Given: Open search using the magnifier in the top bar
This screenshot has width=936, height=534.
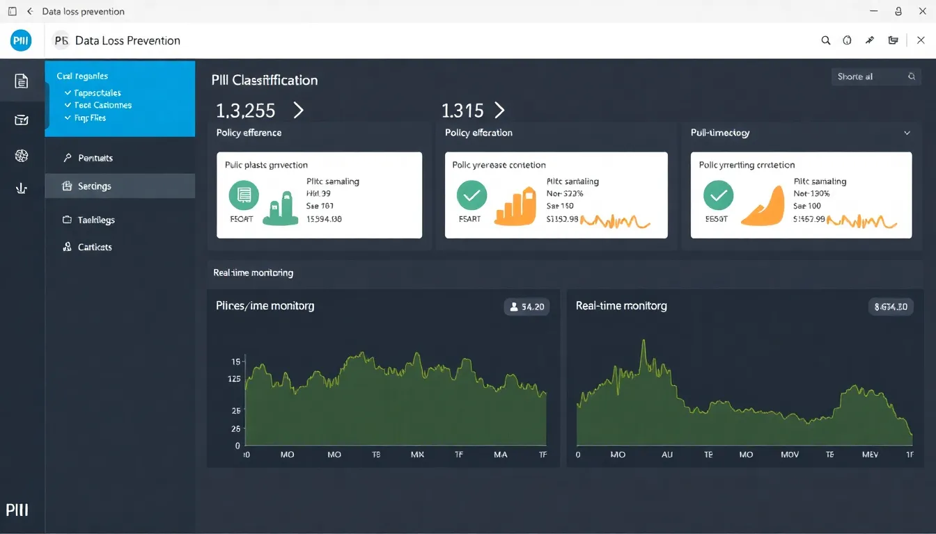Looking at the screenshot, I should pyautogui.click(x=825, y=40).
